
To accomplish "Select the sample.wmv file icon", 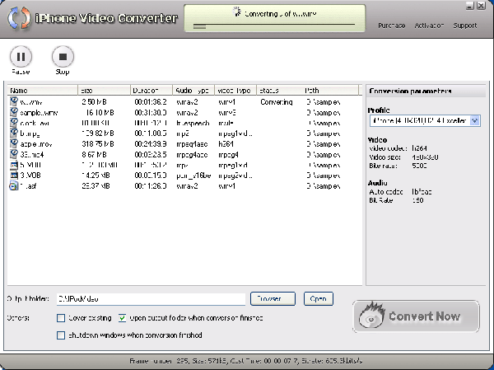I will [x=14, y=112].
